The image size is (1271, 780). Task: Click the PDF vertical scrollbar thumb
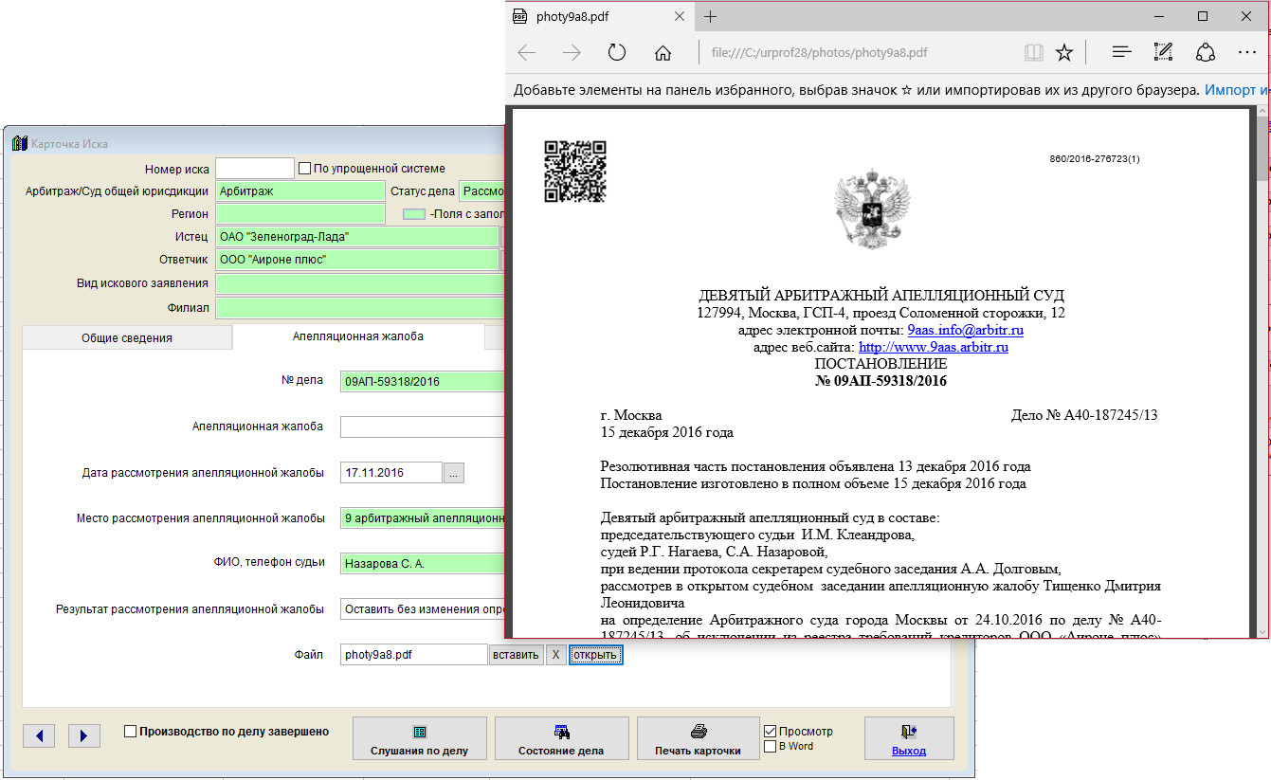coord(1262,147)
